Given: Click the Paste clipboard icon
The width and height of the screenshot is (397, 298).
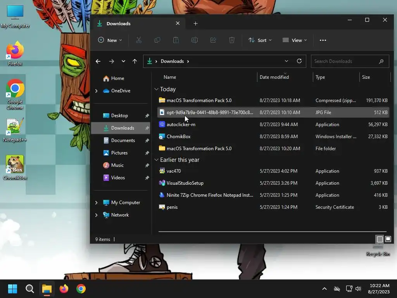Looking at the screenshot, I should 176,40.
